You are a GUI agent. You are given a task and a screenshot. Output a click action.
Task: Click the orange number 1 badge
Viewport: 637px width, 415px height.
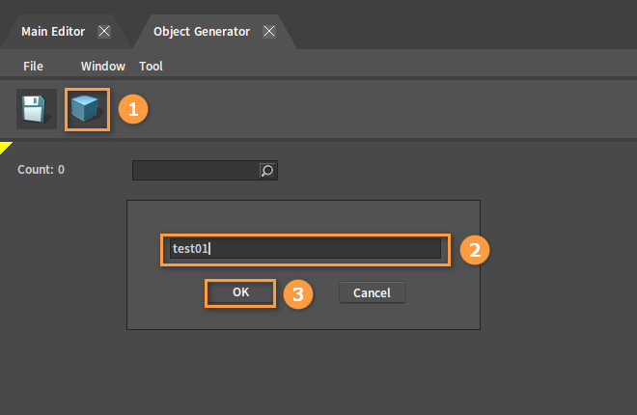[133, 109]
